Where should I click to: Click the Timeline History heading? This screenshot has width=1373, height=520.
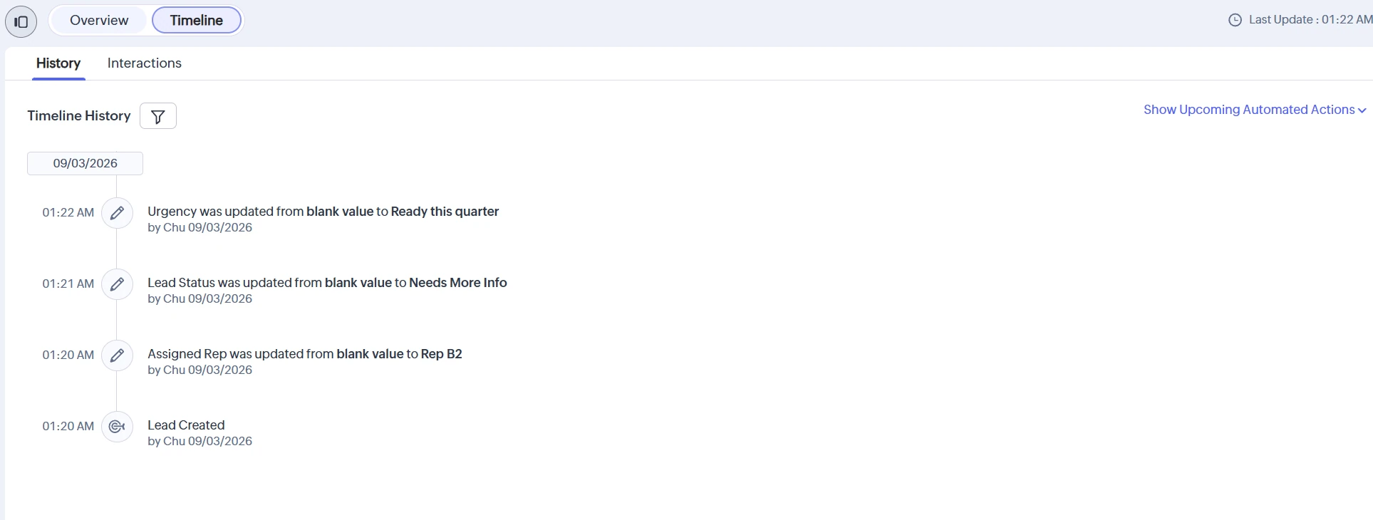point(79,116)
